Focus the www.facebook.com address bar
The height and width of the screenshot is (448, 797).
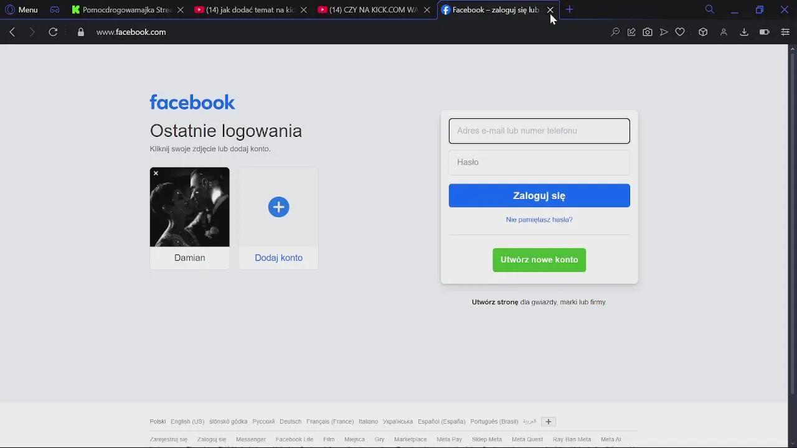[x=131, y=32]
